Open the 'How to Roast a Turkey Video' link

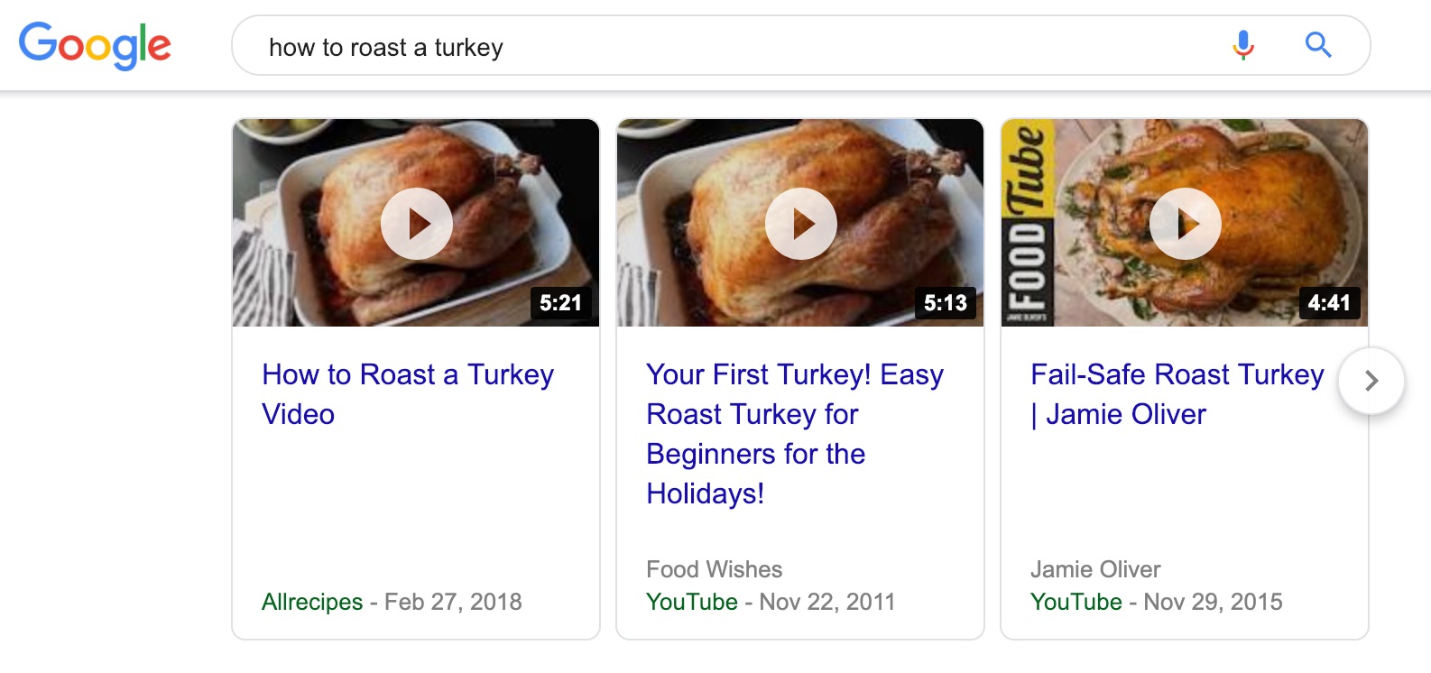407,394
